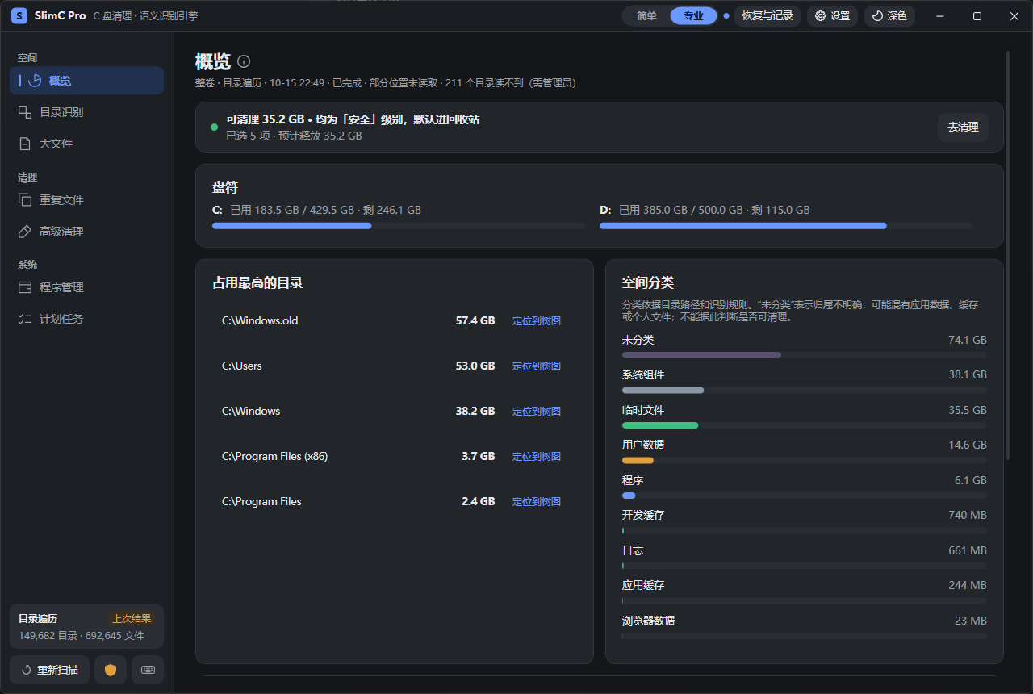Click the 未分类 category bar
This screenshot has height=694, width=1033.
click(x=804, y=355)
